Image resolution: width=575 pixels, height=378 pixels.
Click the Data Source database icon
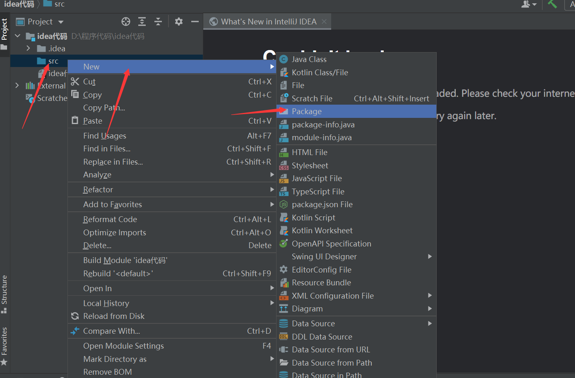point(284,324)
